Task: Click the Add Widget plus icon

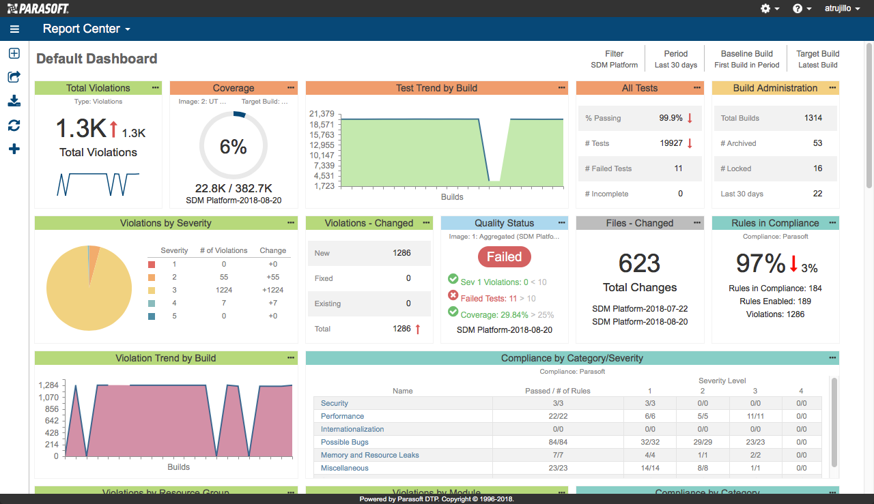Action: [14, 149]
